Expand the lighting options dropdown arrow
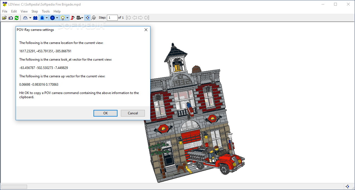The width and height of the screenshot is (355, 190). 67,18
